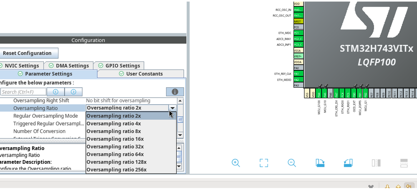
Task: Open GPIO Settings tab
Action: tap(119, 65)
